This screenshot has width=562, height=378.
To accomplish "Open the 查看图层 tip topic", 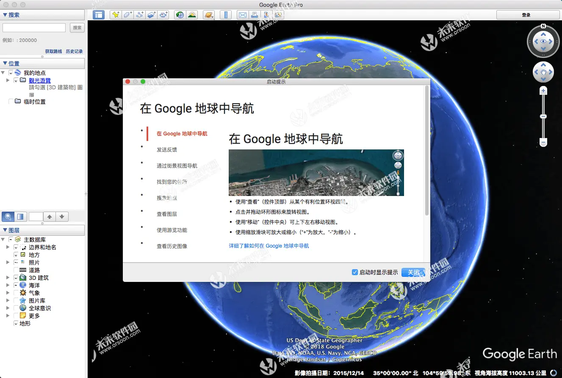I will coord(167,214).
